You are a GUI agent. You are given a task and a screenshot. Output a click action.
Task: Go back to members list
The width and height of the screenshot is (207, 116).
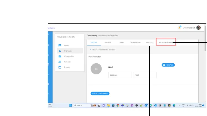(x=103, y=50)
